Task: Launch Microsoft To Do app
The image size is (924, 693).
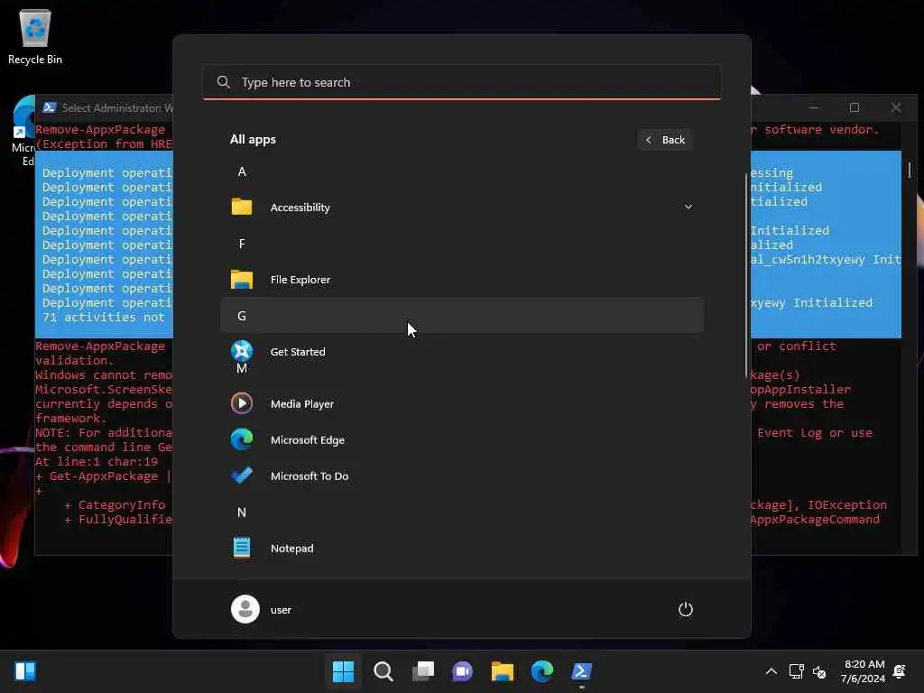Action: (461, 476)
